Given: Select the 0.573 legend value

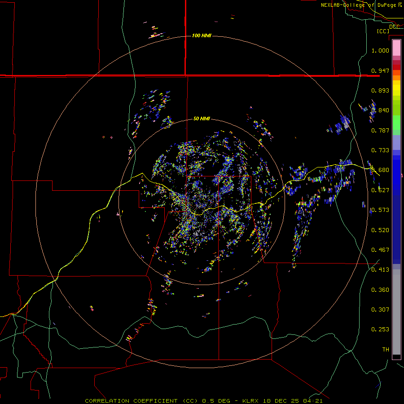Looking at the screenshot, I should tap(380, 210).
